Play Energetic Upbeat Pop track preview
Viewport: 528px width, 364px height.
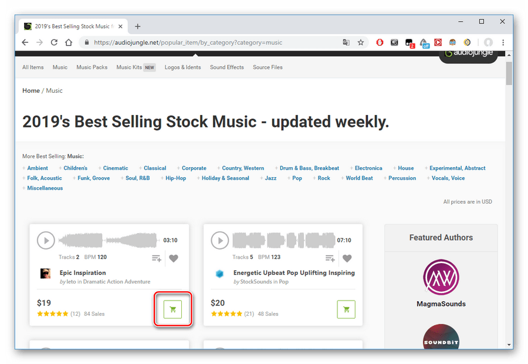[220, 240]
